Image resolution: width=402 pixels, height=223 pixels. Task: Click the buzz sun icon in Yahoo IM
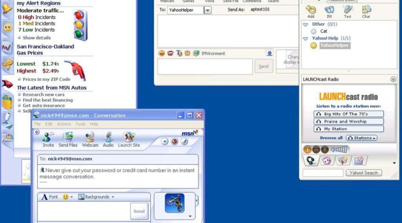point(187,53)
